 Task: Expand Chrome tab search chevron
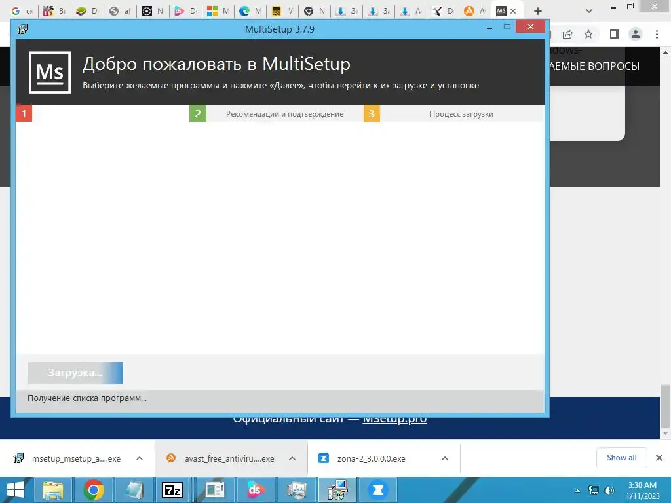click(589, 11)
